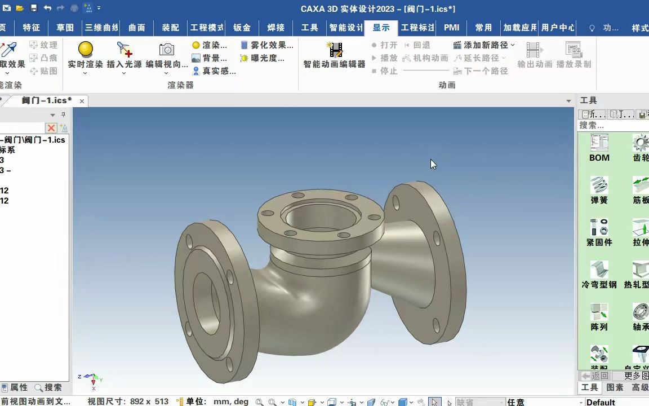Open the 雾化效果 fog effect settings

point(267,45)
